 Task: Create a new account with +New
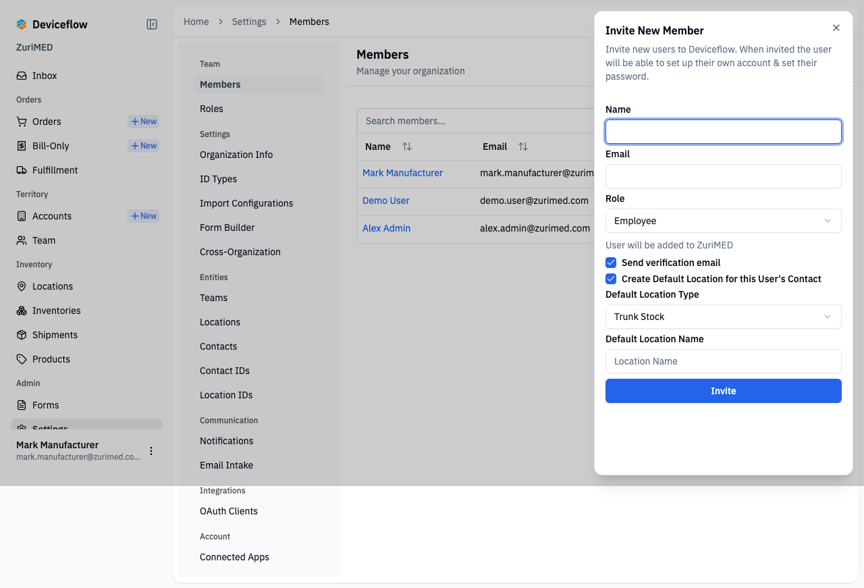pyautogui.click(x=143, y=216)
